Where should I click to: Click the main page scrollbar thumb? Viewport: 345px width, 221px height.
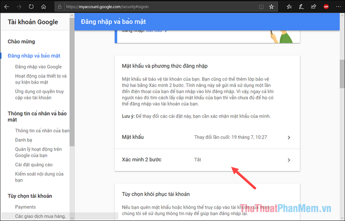pos(343,74)
